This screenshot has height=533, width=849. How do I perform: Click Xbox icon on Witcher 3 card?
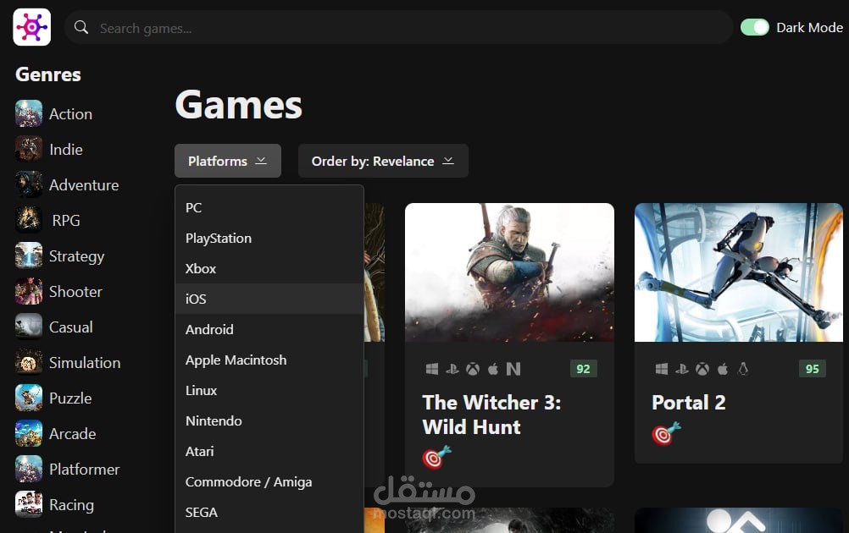point(473,369)
